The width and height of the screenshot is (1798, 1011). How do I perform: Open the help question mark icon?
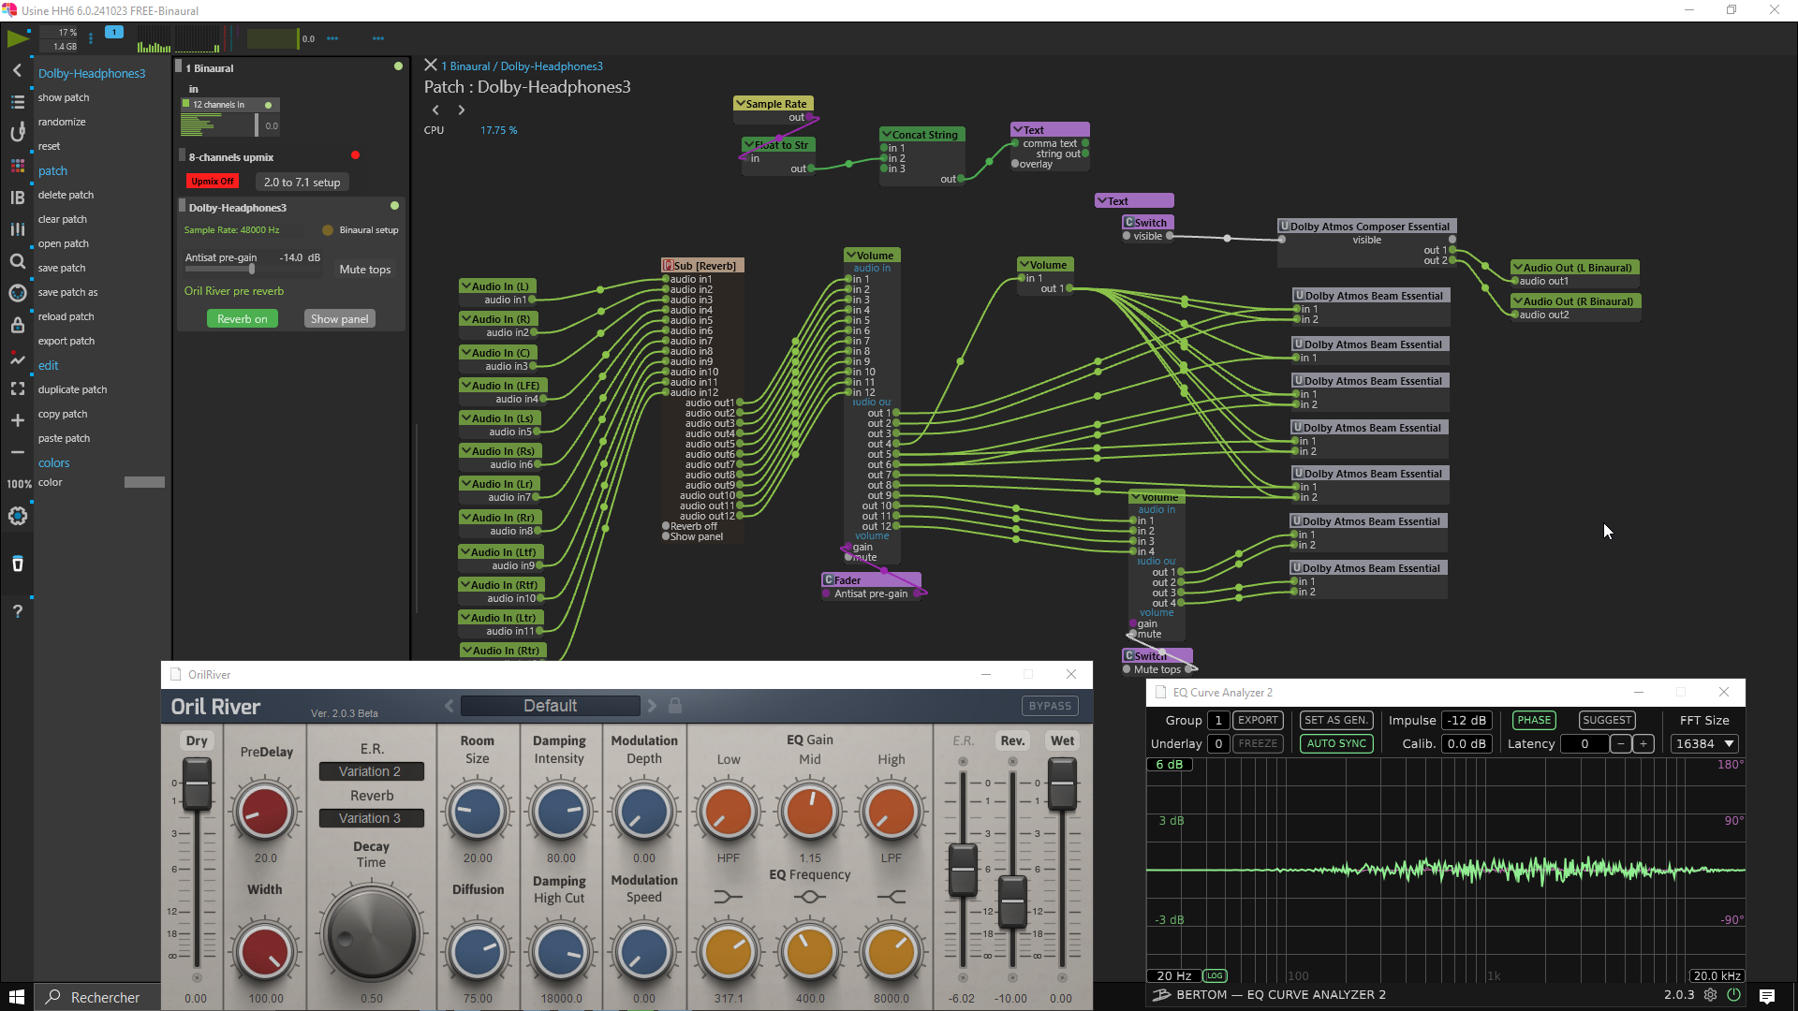[17, 611]
